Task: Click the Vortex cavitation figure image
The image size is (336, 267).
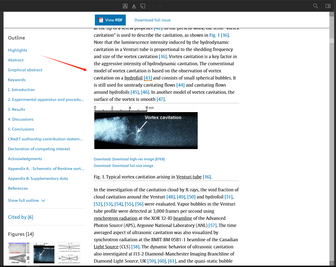Action: [146, 127]
